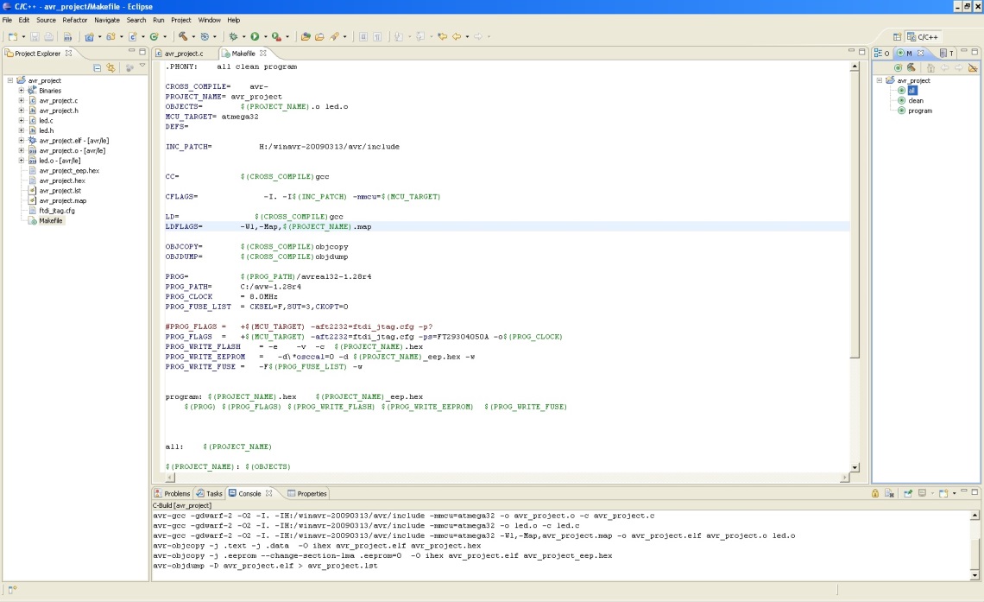Click Build Make Target hammer icon
The height and width of the screenshot is (602, 984).
tap(911, 67)
